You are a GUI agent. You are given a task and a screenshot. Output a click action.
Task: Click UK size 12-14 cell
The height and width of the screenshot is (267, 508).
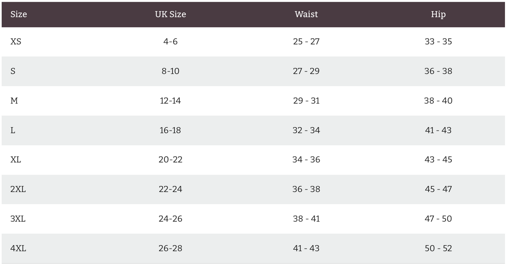coord(170,101)
